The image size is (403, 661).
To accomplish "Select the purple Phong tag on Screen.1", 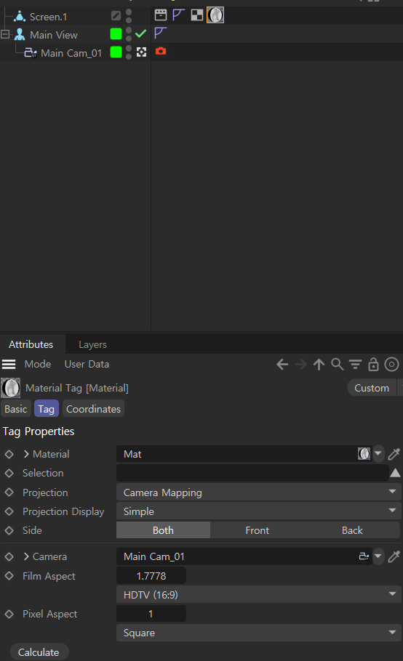I will tap(178, 15).
